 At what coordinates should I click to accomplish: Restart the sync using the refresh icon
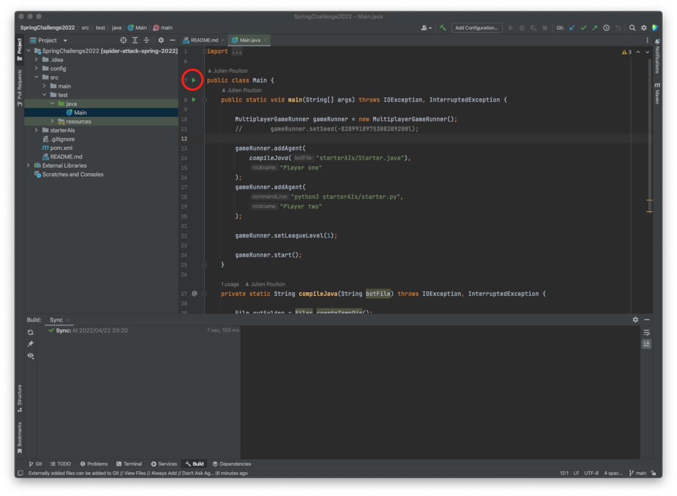point(30,333)
